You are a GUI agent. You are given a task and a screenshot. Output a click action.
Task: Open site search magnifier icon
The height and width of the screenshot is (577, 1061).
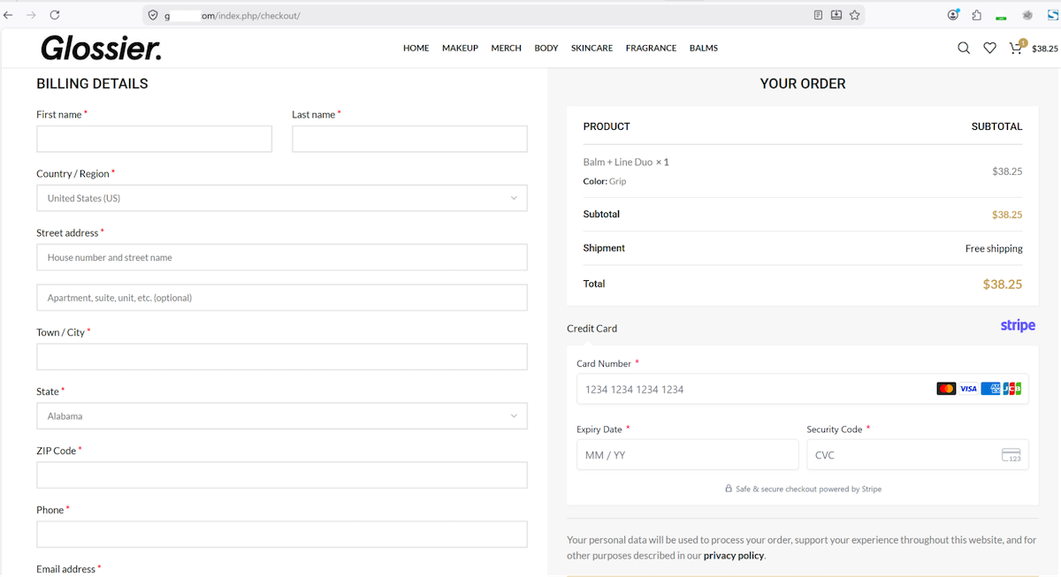[x=964, y=48]
